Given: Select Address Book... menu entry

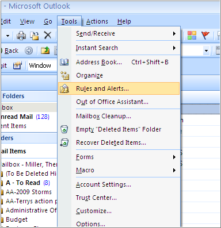Looking at the screenshot, I should pyautogui.click(x=119, y=62).
